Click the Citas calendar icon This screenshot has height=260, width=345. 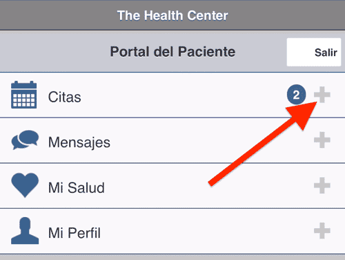(x=24, y=95)
